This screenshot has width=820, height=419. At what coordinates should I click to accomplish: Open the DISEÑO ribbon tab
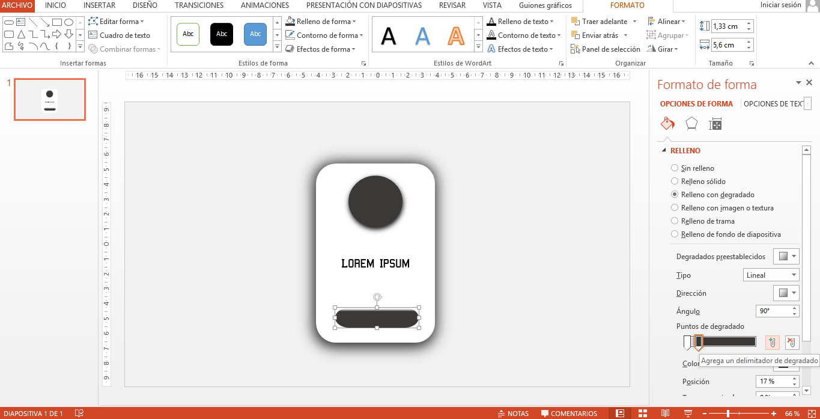click(145, 5)
